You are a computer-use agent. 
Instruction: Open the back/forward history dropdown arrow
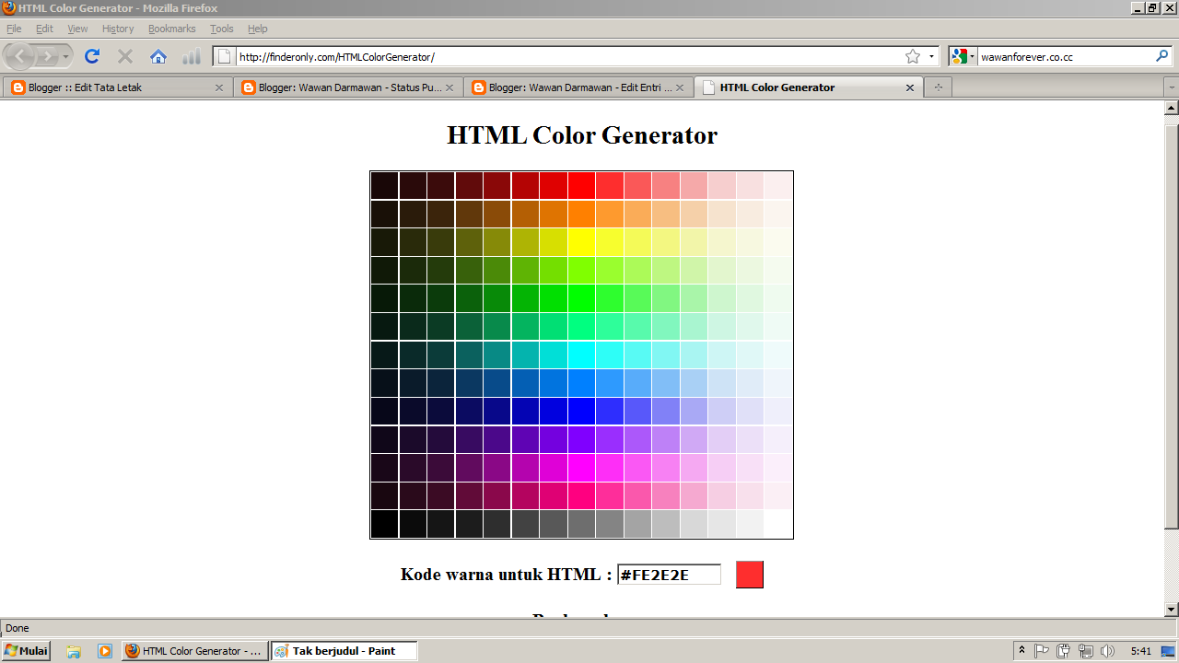pyautogui.click(x=66, y=57)
